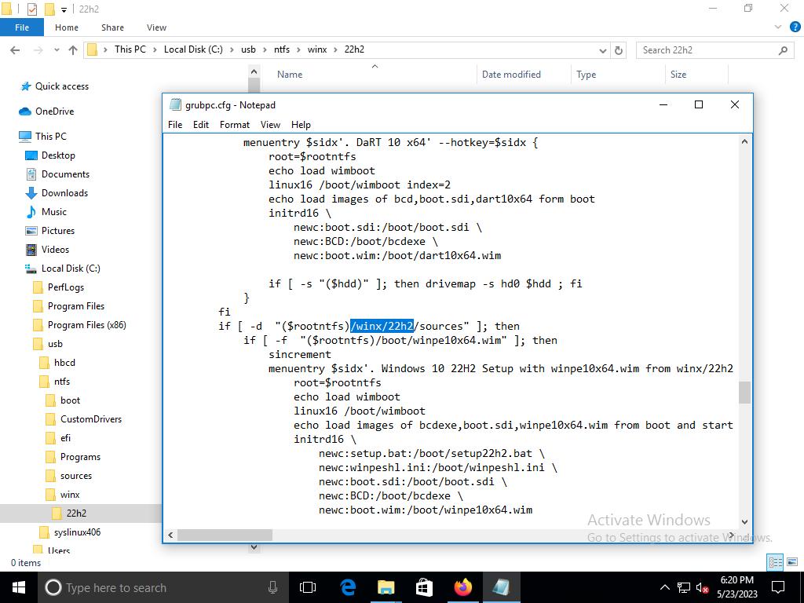Open the View tab in File Explorer
Image resolution: width=804 pixels, height=603 pixels.
pos(156,27)
